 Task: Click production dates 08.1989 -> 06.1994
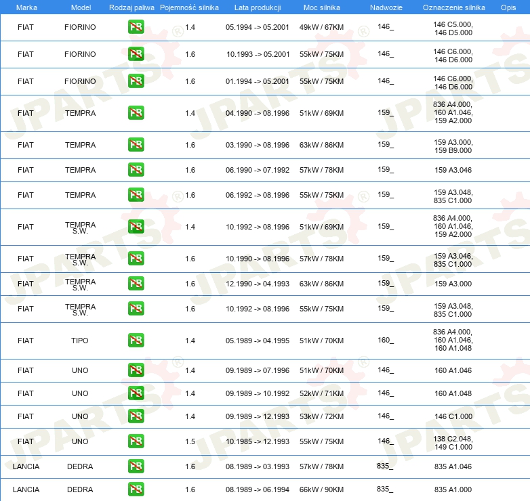(257, 489)
